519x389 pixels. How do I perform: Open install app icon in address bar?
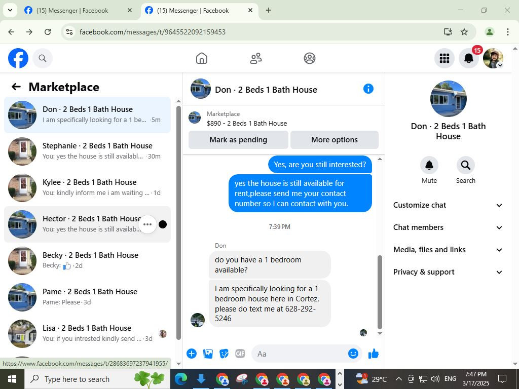tap(448, 32)
